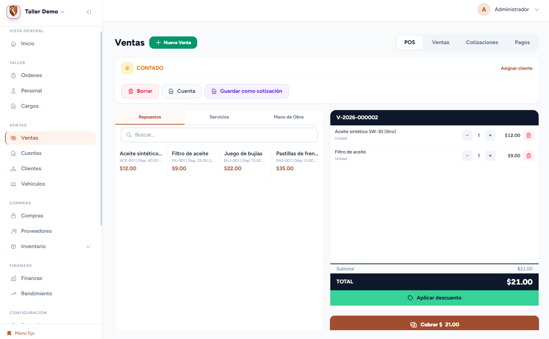549x339 pixels.
Task: Open Cuentas document icon in sidebar
Action: pyautogui.click(x=13, y=153)
